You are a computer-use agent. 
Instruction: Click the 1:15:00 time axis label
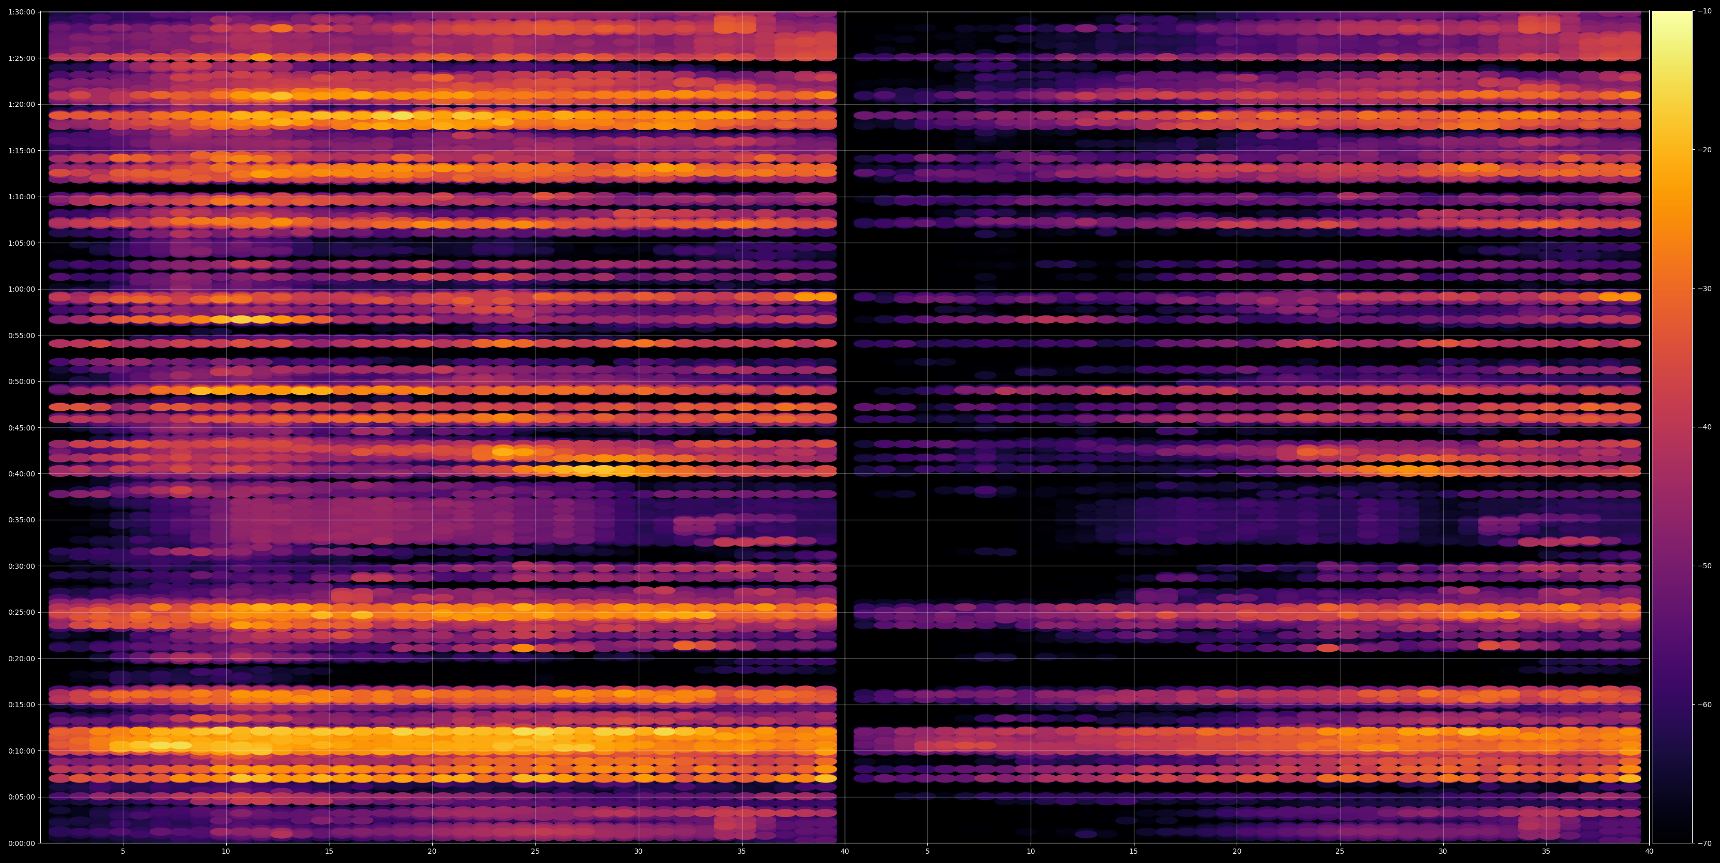(x=21, y=151)
